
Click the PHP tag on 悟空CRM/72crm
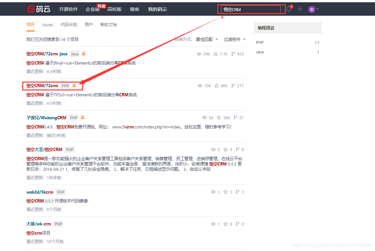[65, 86]
